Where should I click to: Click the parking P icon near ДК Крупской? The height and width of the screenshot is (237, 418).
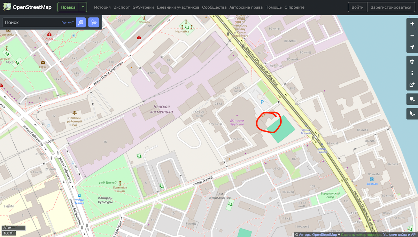click(262, 101)
